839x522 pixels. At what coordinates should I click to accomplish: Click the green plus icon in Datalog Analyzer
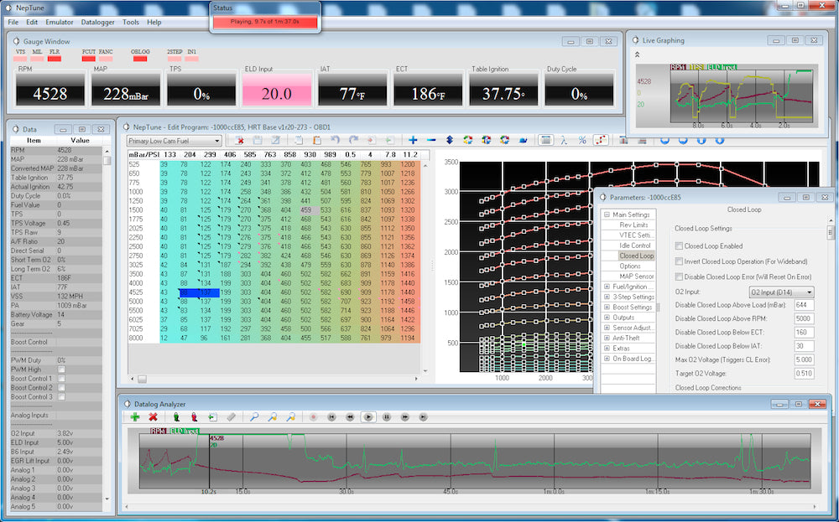(x=135, y=416)
